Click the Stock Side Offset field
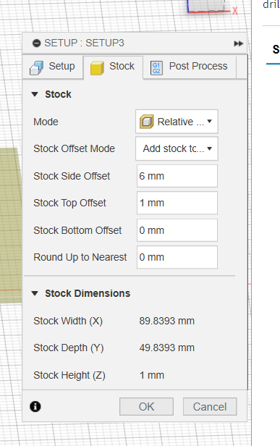Viewport: 280px width, 446px height. click(177, 176)
